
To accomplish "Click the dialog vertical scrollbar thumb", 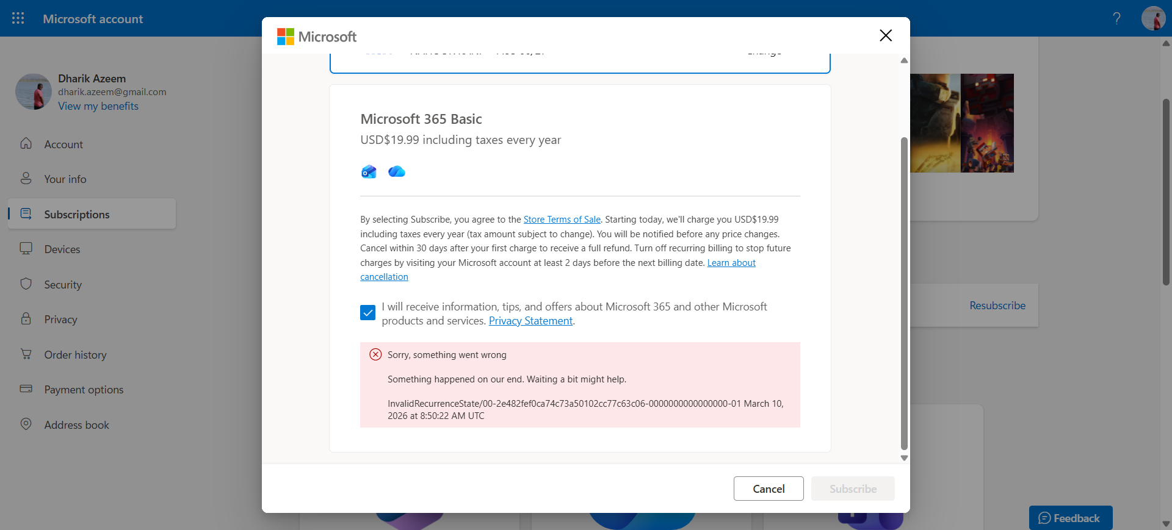I will [x=904, y=293].
